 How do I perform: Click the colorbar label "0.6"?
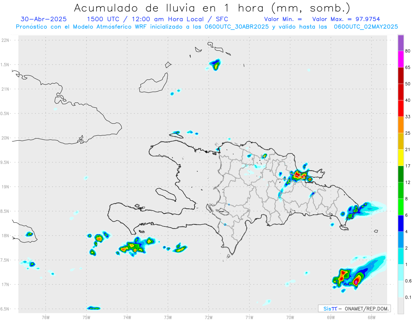coord(409,281)
